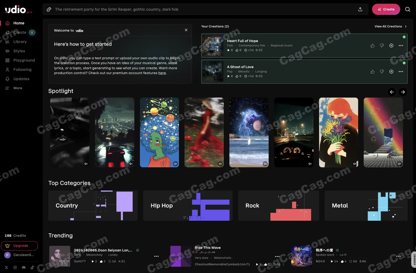Unmute the rainy city car spotlight video
The height and width of the screenshot is (273, 416).
(x=131, y=164)
